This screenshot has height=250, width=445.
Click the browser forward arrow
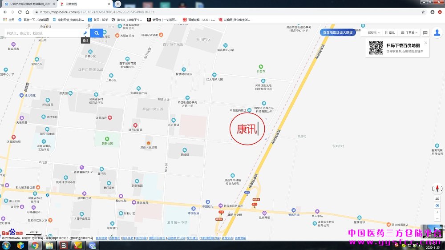pos(12,12)
